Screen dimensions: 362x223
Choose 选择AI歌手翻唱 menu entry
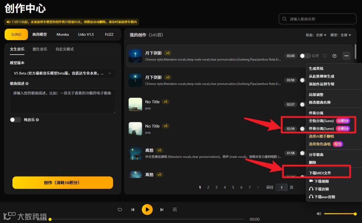[321, 136]
